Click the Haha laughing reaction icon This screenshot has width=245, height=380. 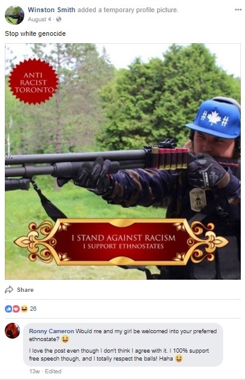point(24,308)
